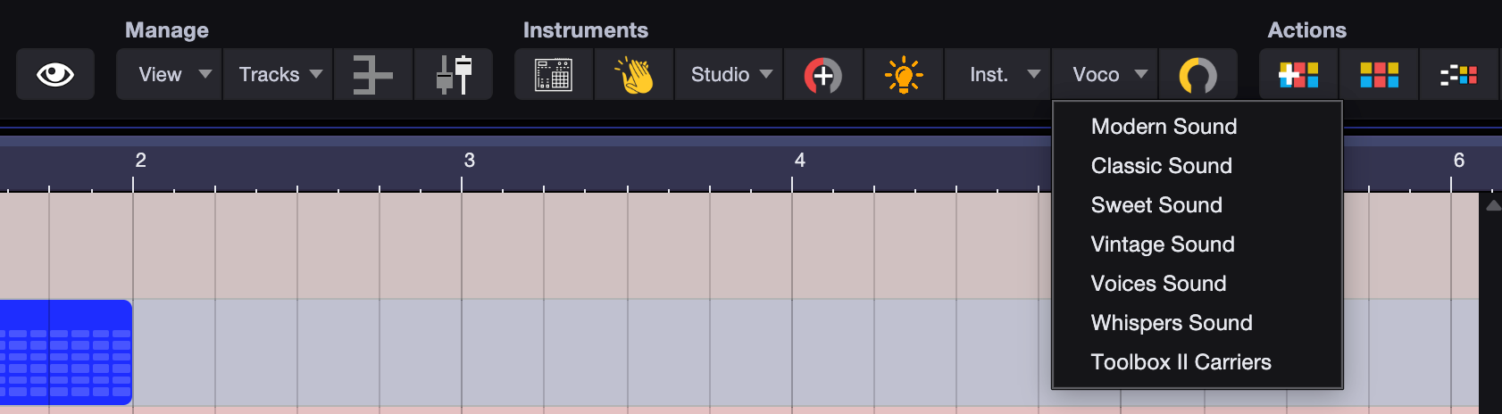The width and height of the screenshot is (1502, 414).
Task: Expand the Tracks dropdown menu
Action: pyautogui.click(x=278, y=75)
